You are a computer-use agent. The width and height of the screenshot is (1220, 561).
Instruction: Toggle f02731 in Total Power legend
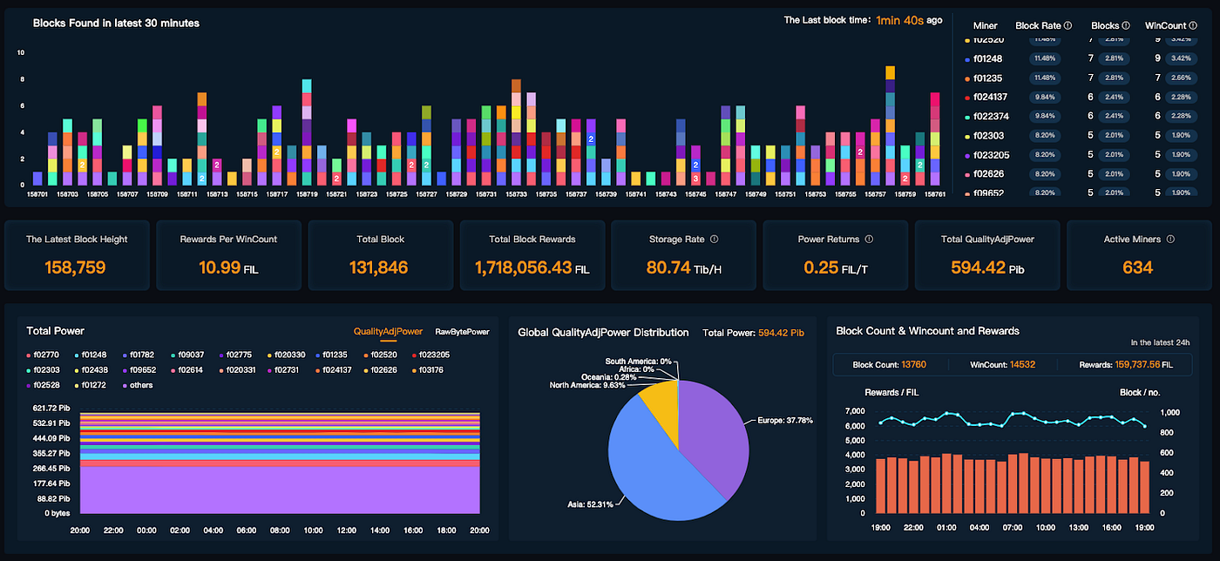click(x=285, y=369)
